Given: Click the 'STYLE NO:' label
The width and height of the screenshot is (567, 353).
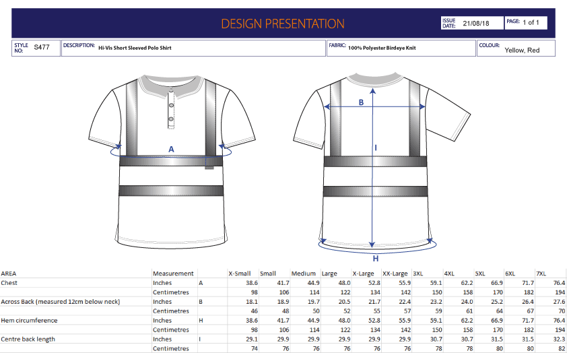Looking at the screenshot, I should click(21, 48).
